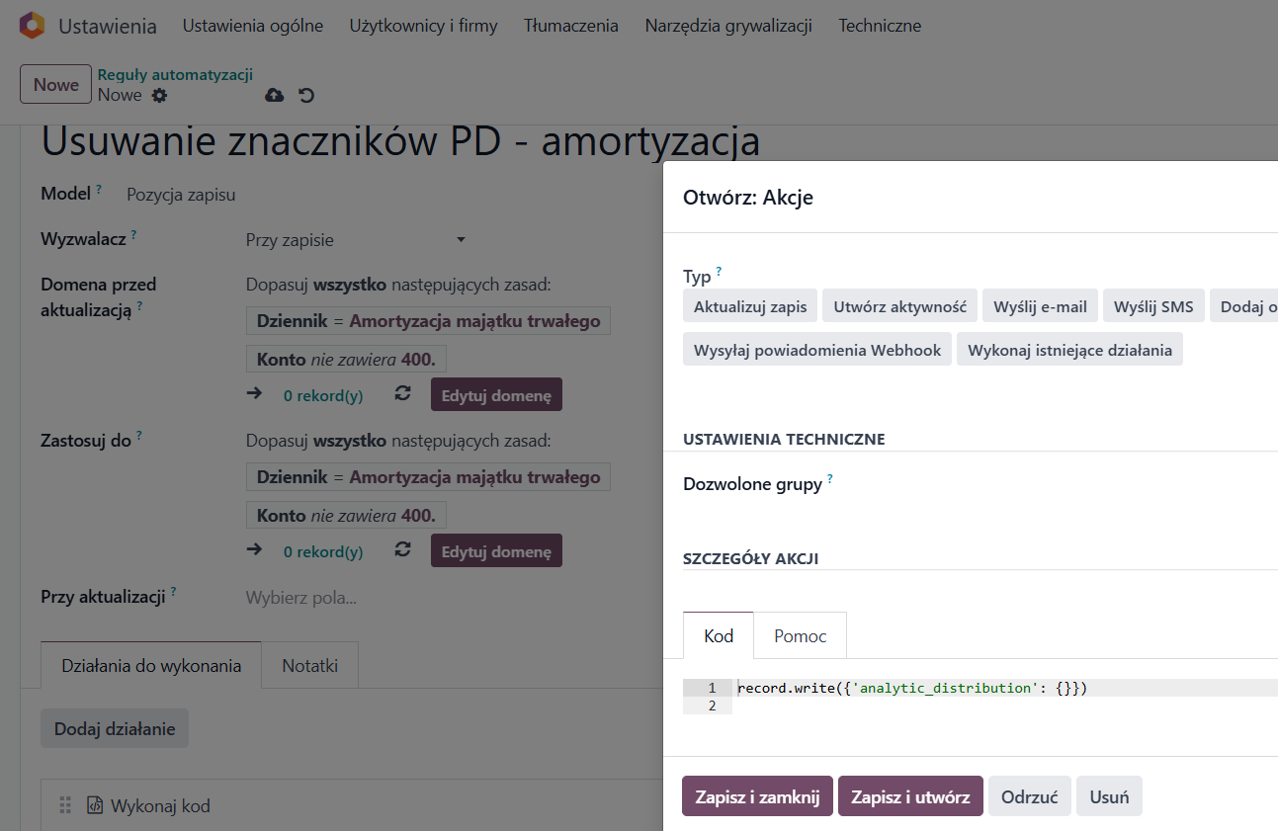Click the help mark beside Zastosuj do

coord(139,435)
